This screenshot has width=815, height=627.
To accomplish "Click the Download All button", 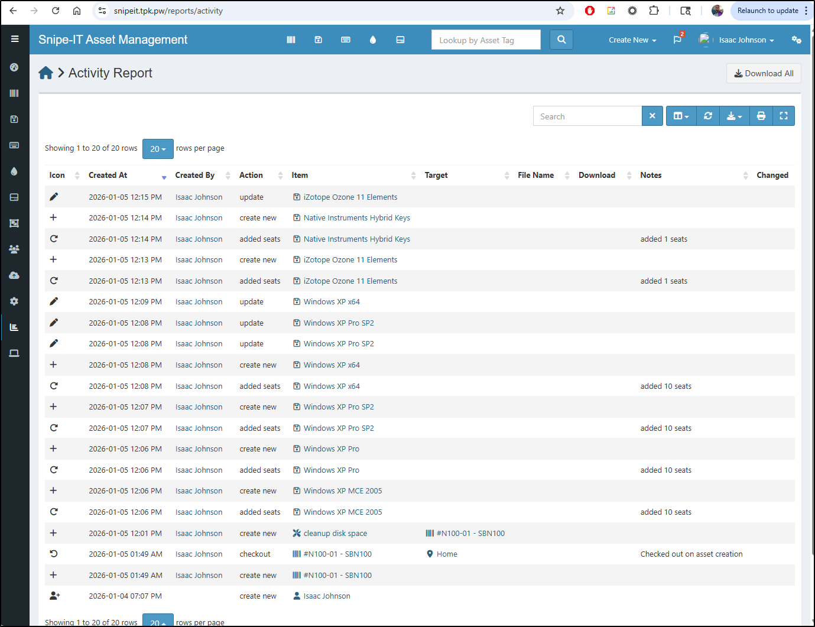I will [764, 73].
